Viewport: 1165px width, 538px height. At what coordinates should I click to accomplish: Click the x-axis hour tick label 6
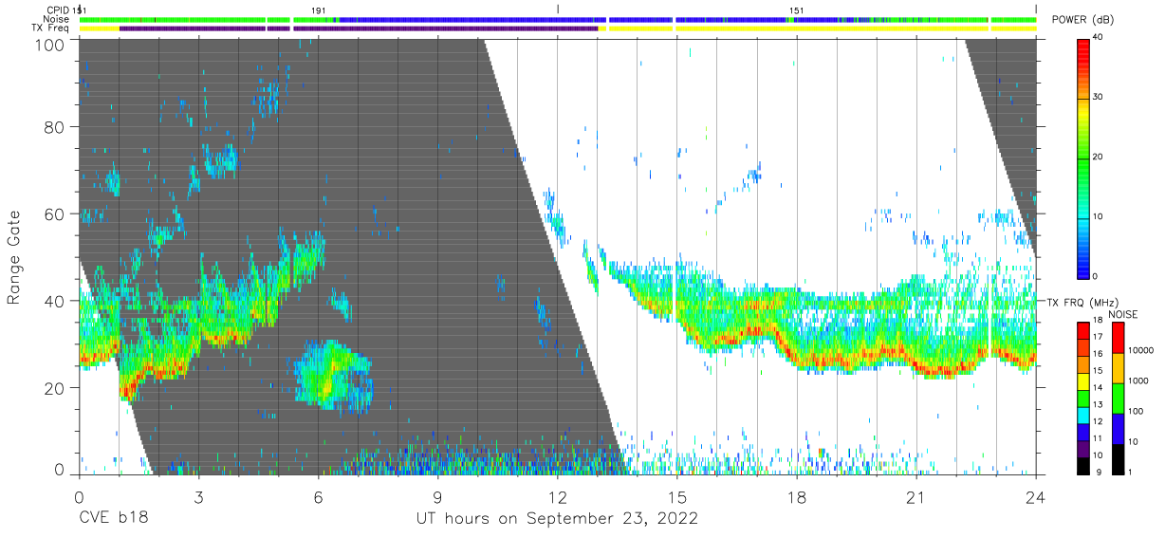tap(318, 496)
